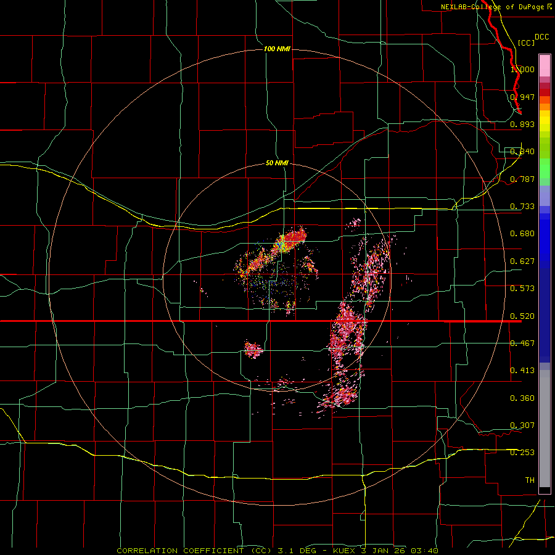Pick the light pink segment atop the color bar
This screenshot has height=555, width=555.
pos(545,66)
